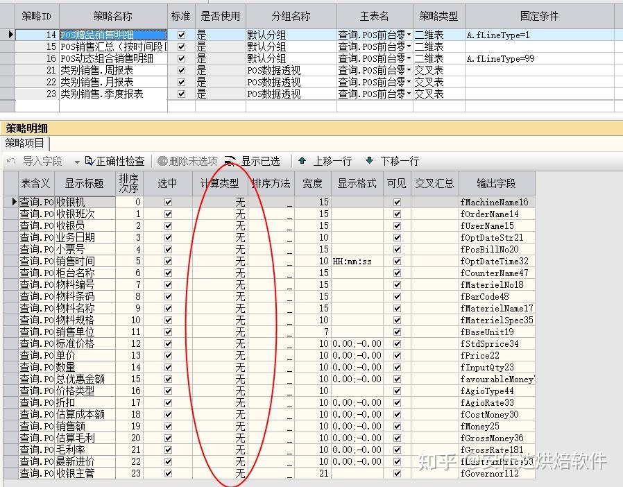Click 导入字段 button text
Screen dimensions: 623x487
[x=42, y=161]
